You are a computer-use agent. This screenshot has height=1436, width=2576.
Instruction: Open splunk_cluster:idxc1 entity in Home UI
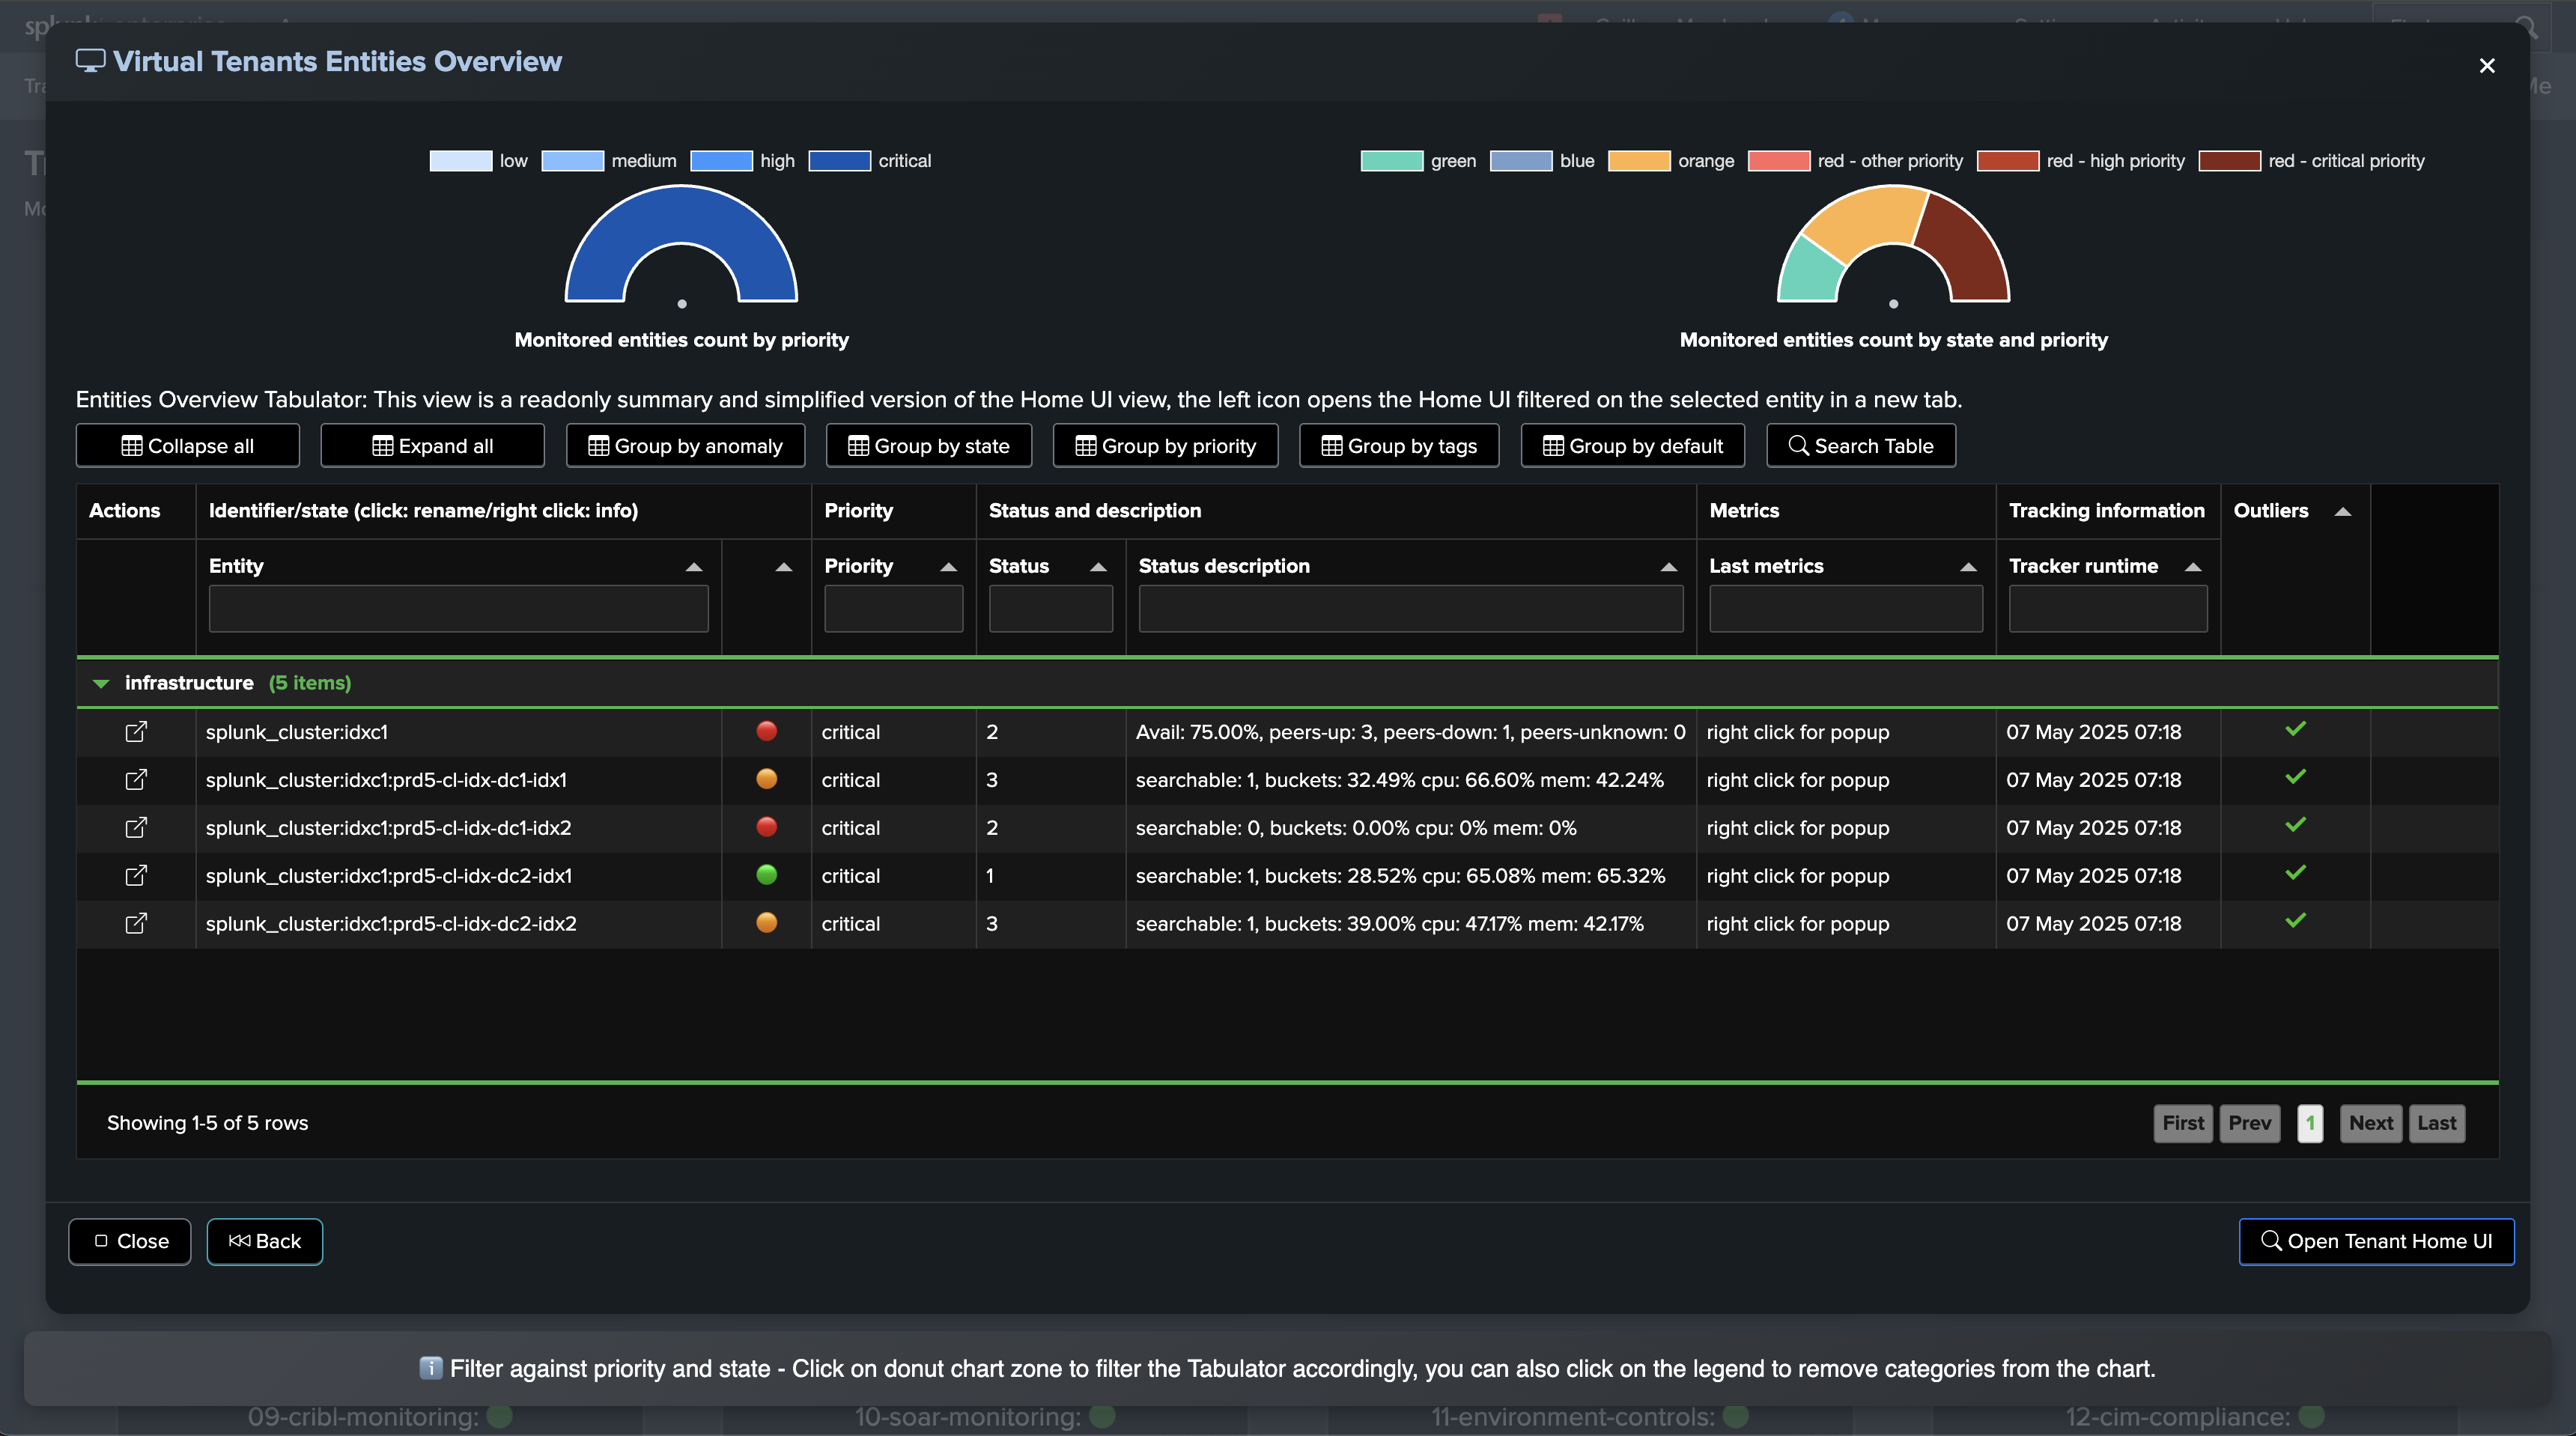coord(136,732)
